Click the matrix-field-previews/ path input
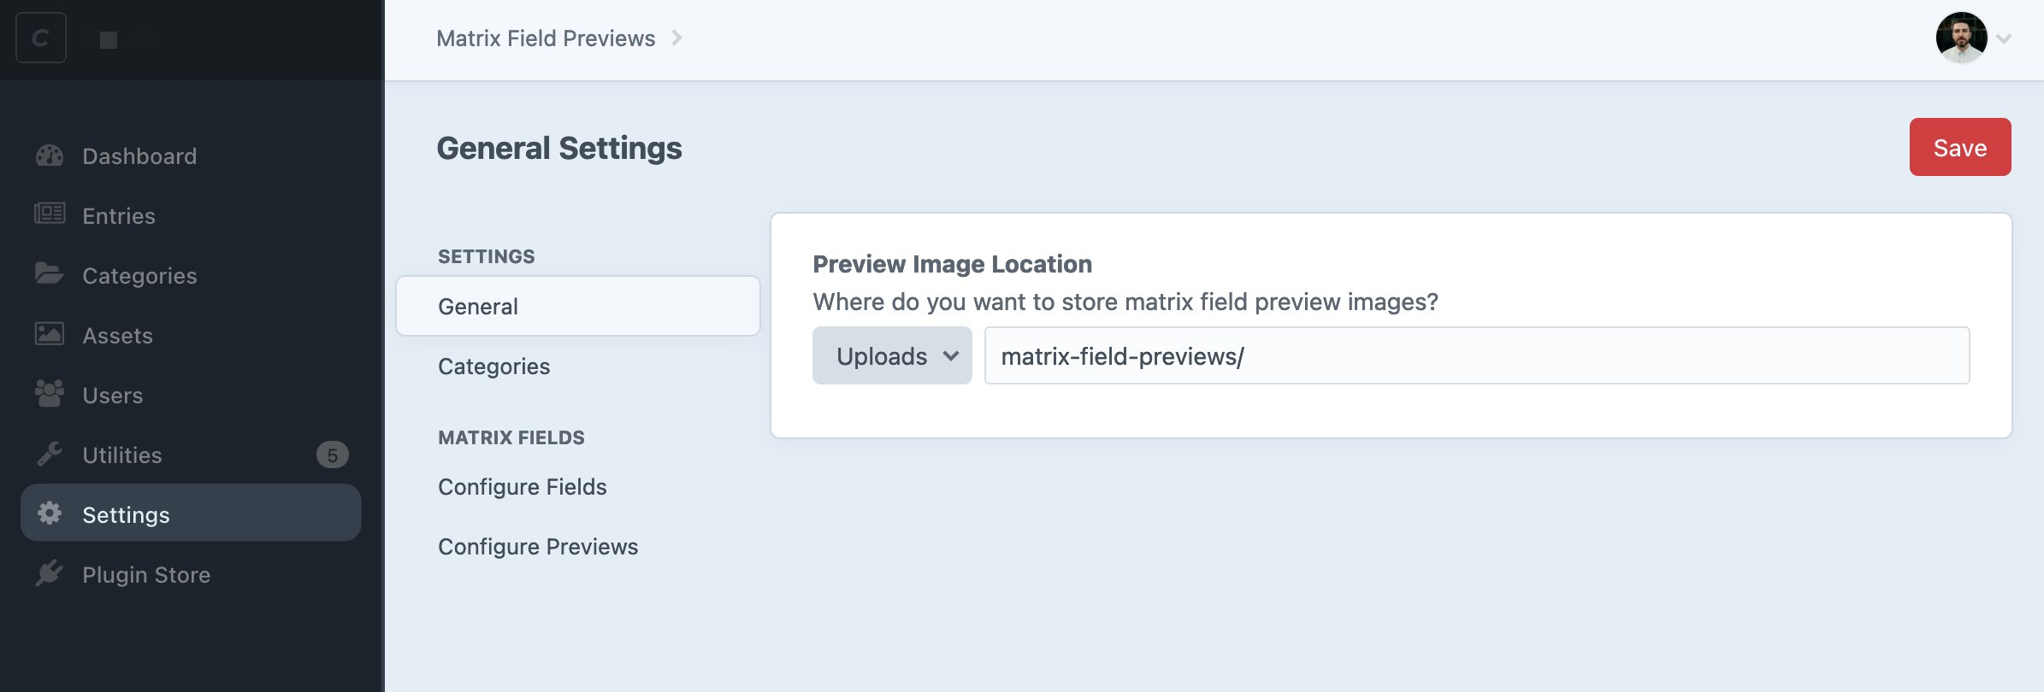 1477,355
